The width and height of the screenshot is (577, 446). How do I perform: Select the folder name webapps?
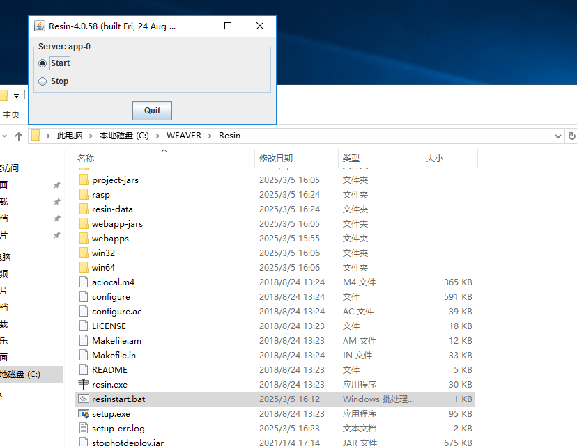click(x=110, y=239)
